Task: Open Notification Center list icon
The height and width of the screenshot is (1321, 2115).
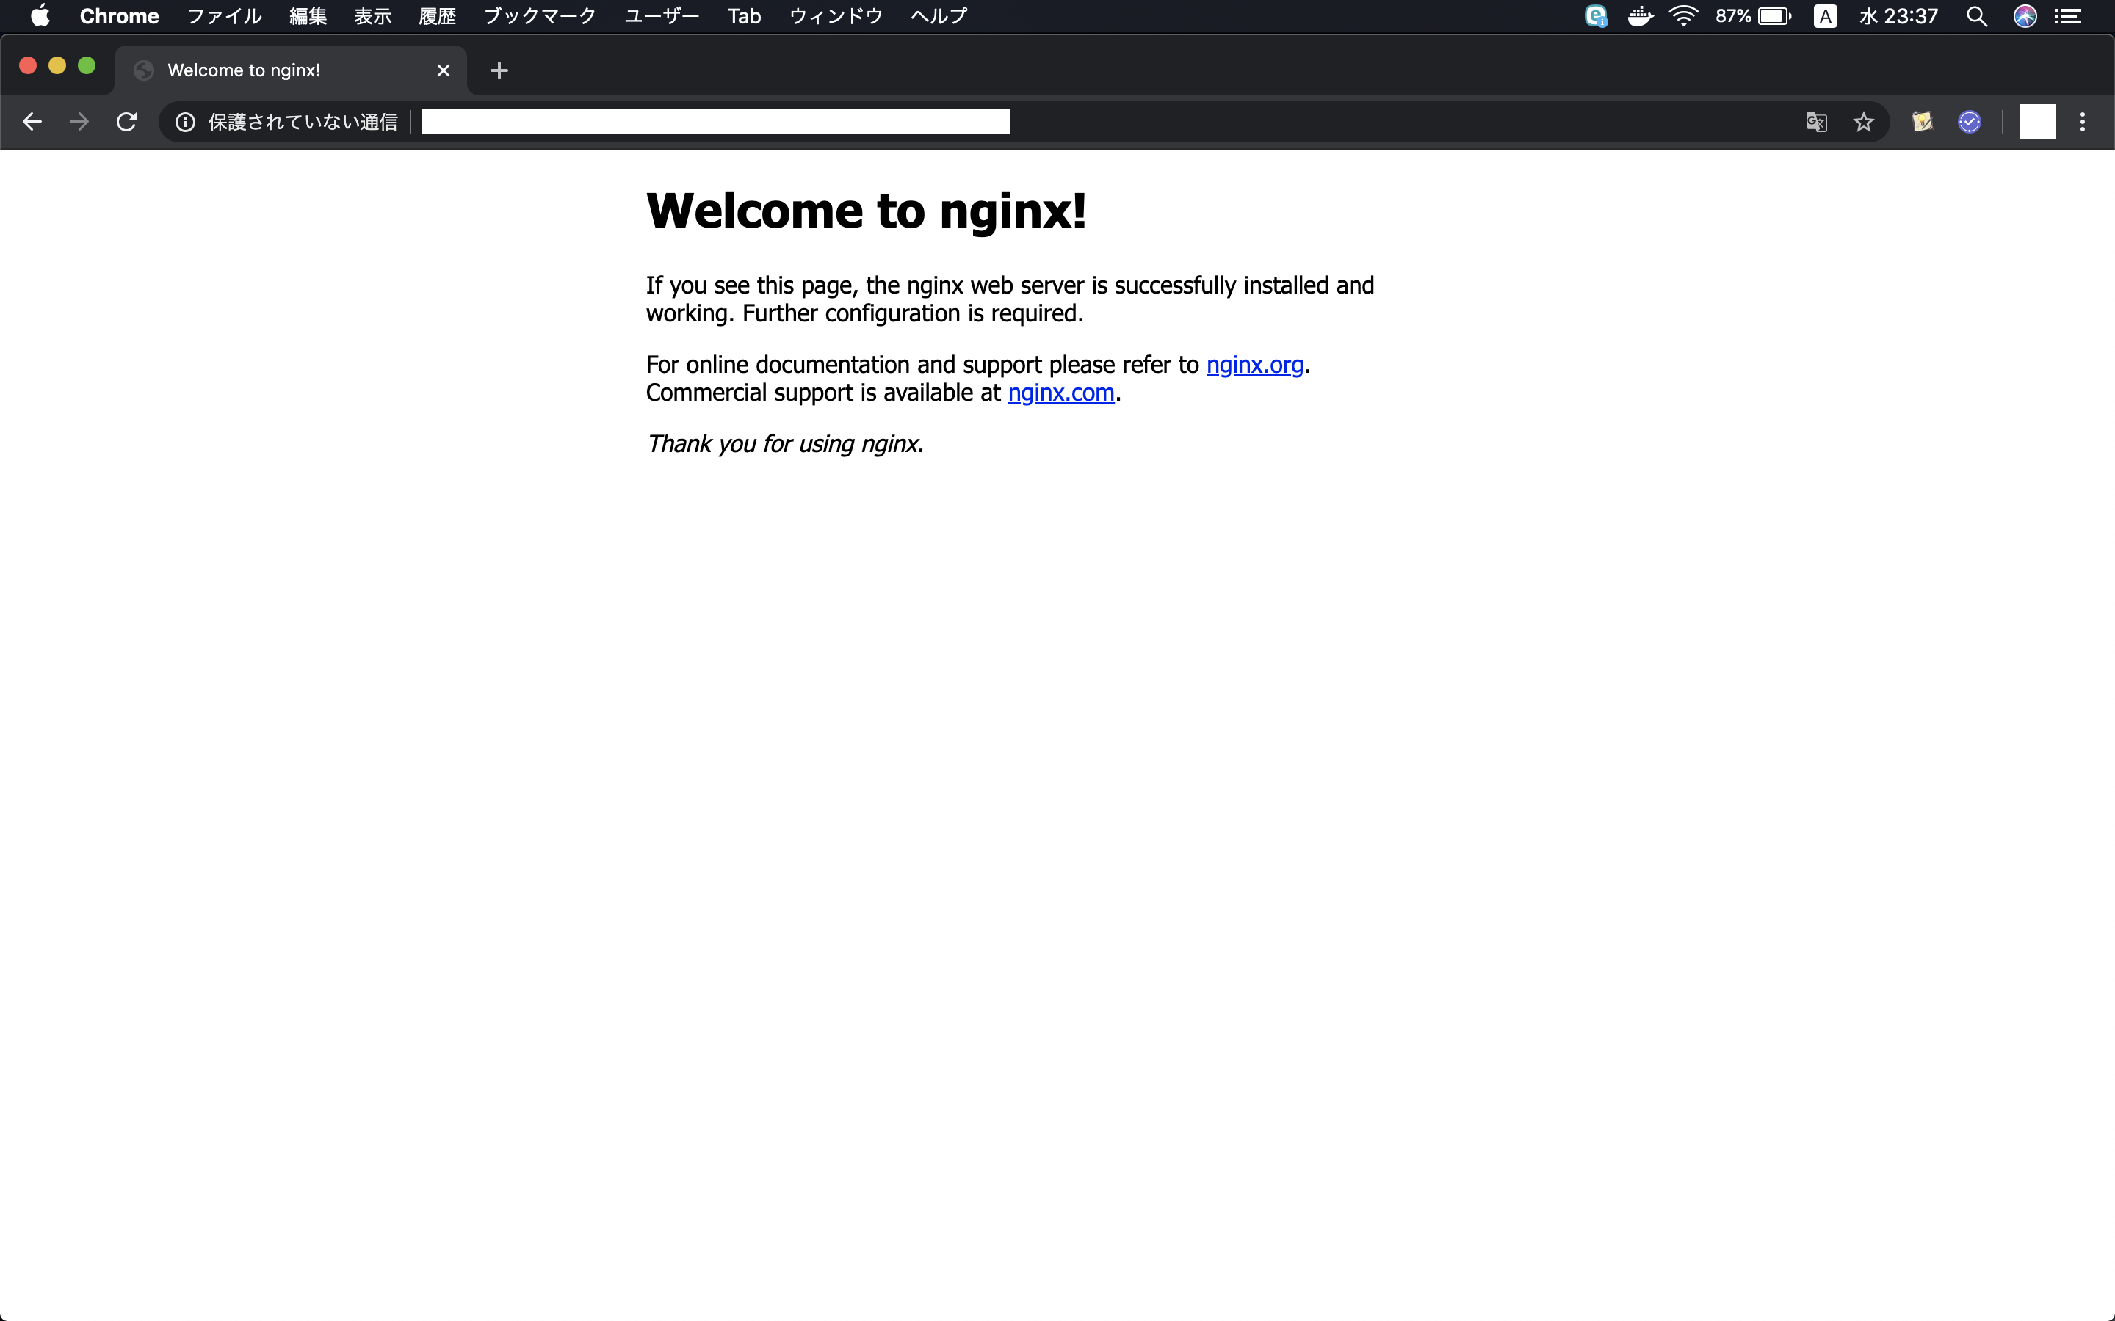Action: point(2067,15)
